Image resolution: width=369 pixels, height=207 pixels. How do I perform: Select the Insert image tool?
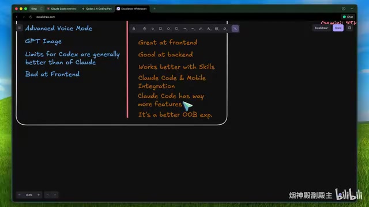tap(217, 29)
